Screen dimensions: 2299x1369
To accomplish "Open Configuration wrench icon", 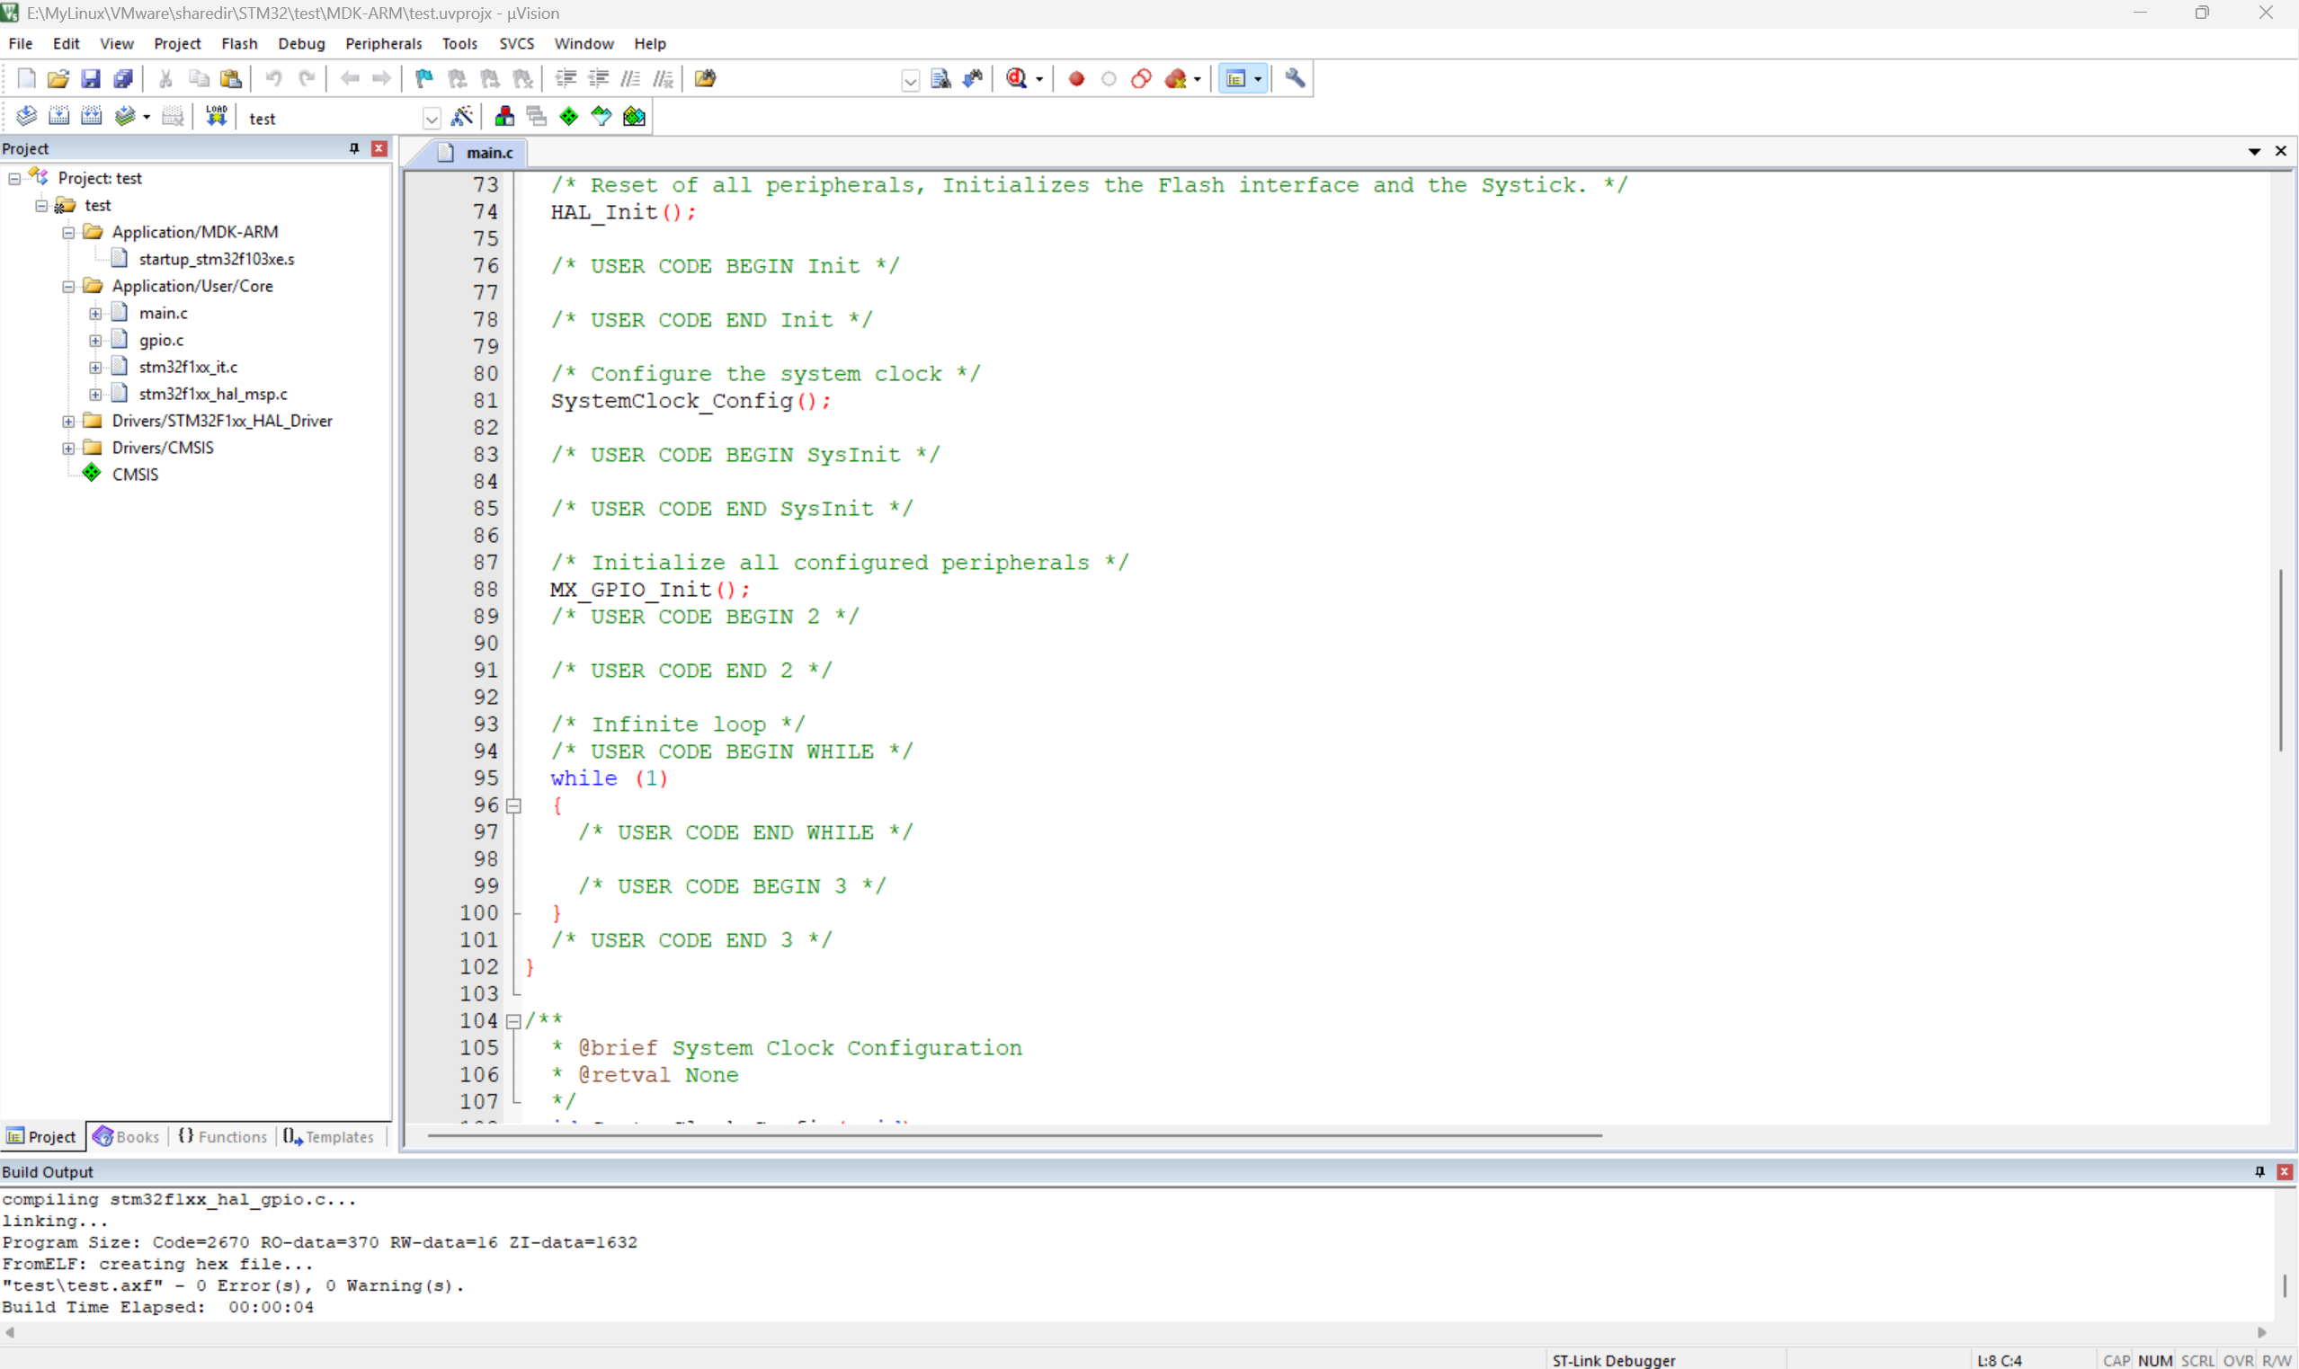I will coord(1296,78).
